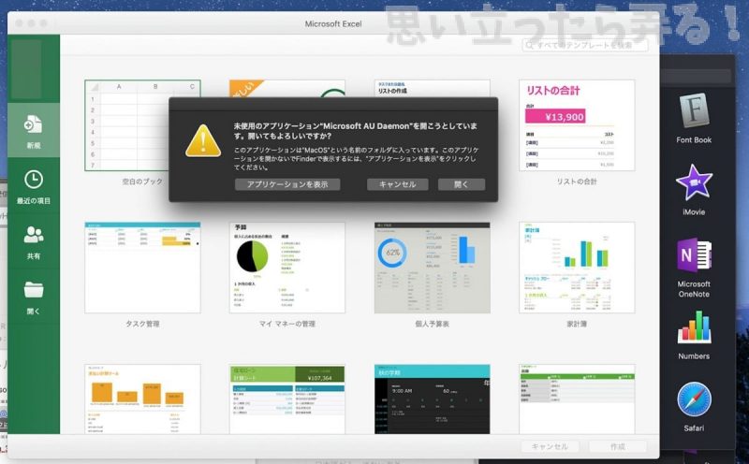Select the dark schedule template with 9:00 AM
This screenshot has width=749, height=464.
tap(433, 399)
